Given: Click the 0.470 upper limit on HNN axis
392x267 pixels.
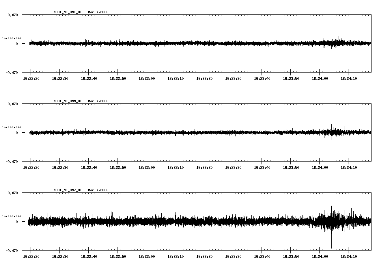Looking at the screenshot, I should [13, 104].
